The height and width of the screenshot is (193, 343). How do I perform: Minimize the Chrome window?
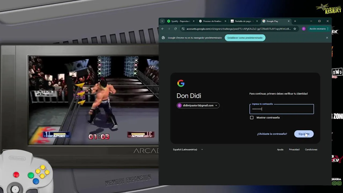(311, 21)
